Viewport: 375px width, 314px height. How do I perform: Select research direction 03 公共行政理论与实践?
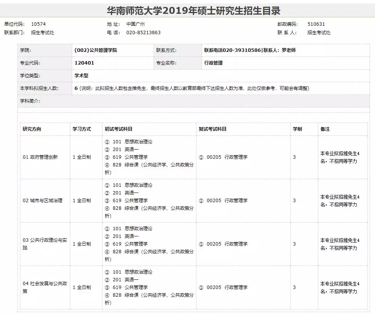[x=45, y=244]
